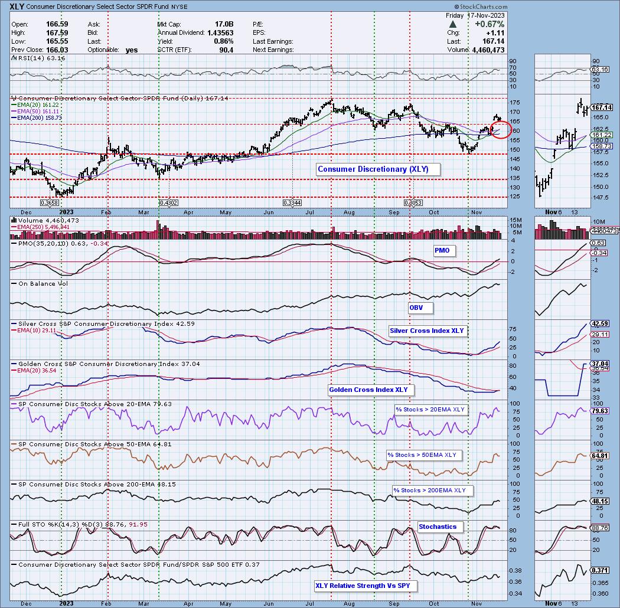Click the '% Stocks > 50EMA XLY' annotation
Screen dimensions: 620x608
(x=425, y=455)
